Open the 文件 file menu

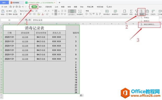(x=4, y=7)
